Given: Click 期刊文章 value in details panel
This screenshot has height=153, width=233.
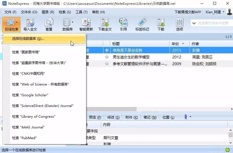Looking at the screenshot, I should tap(111, 138).
